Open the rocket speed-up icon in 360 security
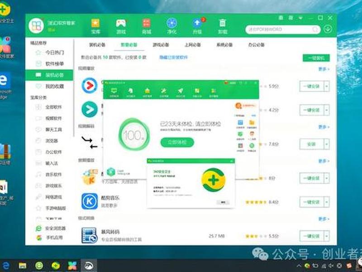 click(180, 92)
